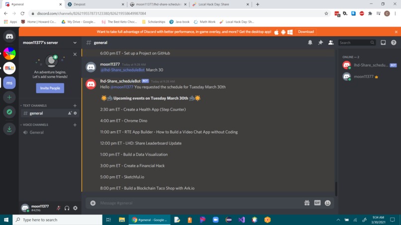Screen dimensions: 401x225
Task: Click the Download Apps arrow icon
Action: point(9,129)
